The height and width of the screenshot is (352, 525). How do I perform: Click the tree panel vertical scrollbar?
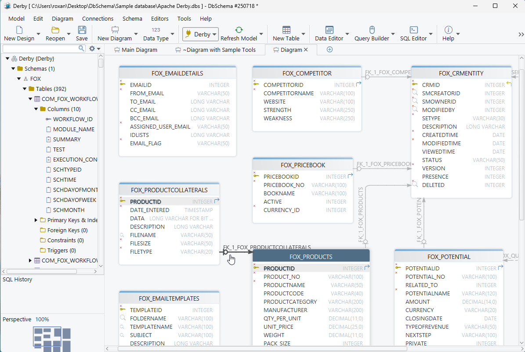click(101, 63)
